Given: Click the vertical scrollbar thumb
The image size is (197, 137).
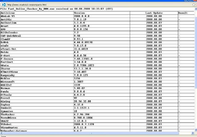Looking at the screenshot, I should point(196,53).
